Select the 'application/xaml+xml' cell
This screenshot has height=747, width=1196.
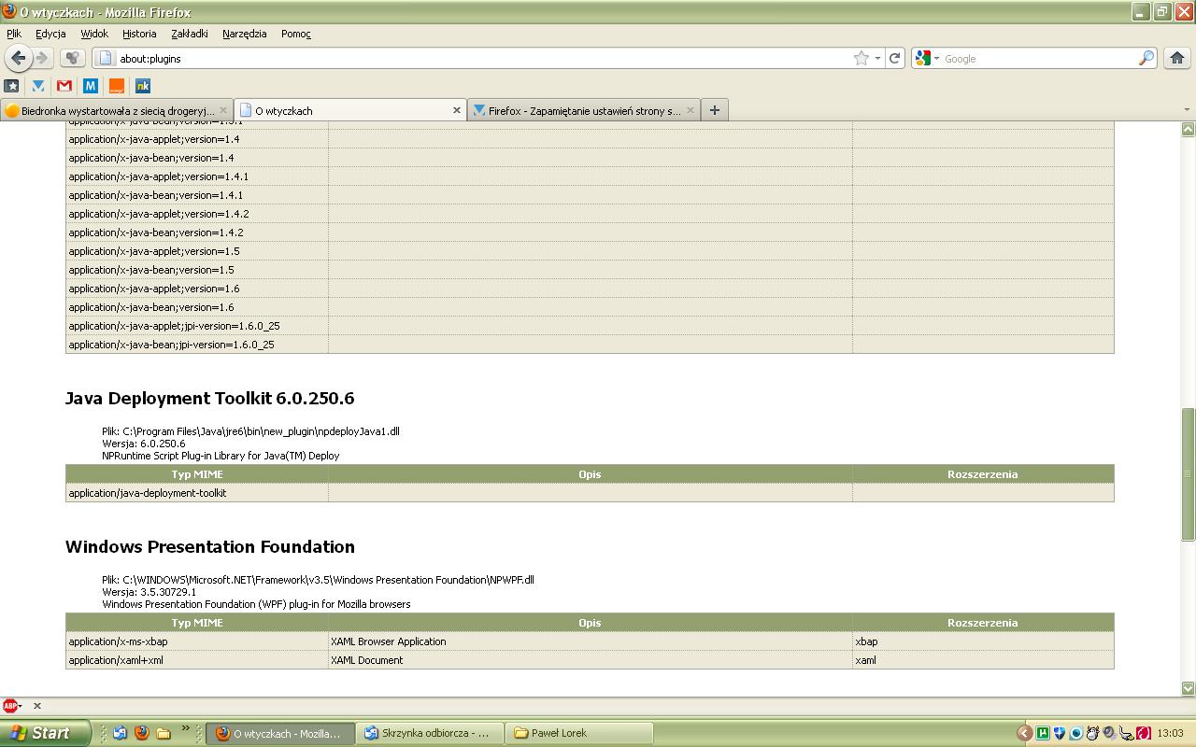[x=197, y=660]
